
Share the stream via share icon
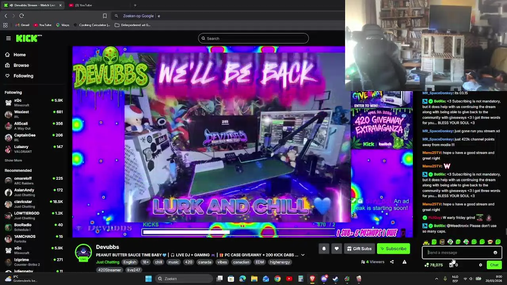pos(392,262)
